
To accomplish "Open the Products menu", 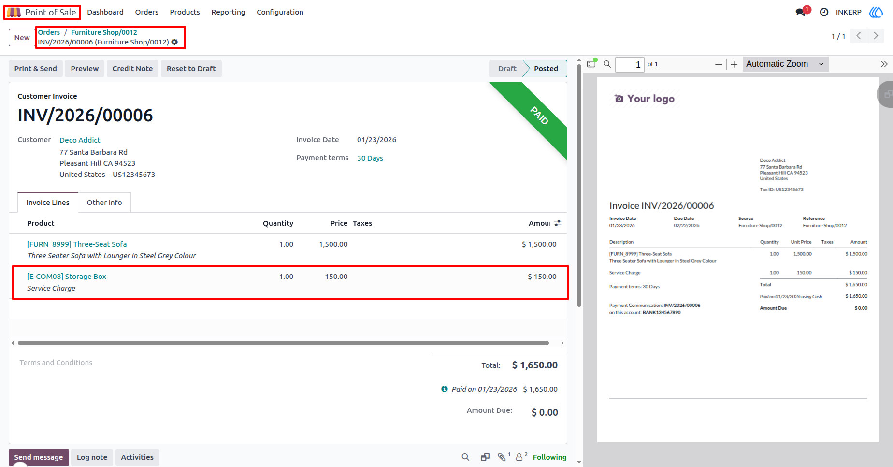I will [x=185, y=12].
